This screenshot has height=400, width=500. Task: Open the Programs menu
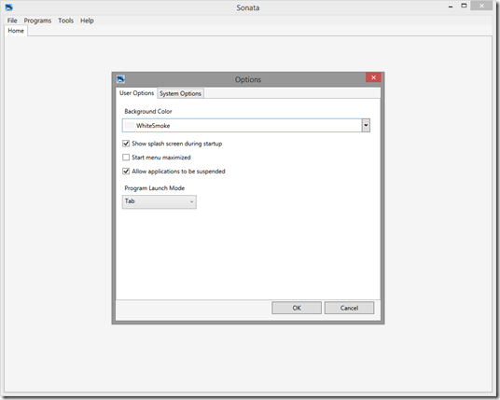point(37,21)
